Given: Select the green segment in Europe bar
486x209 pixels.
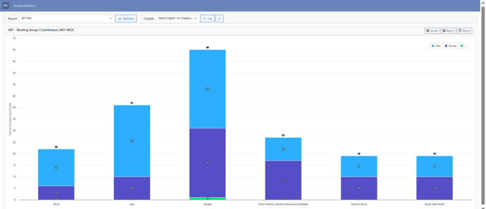Looking at the screenshot, I should 207,199.
